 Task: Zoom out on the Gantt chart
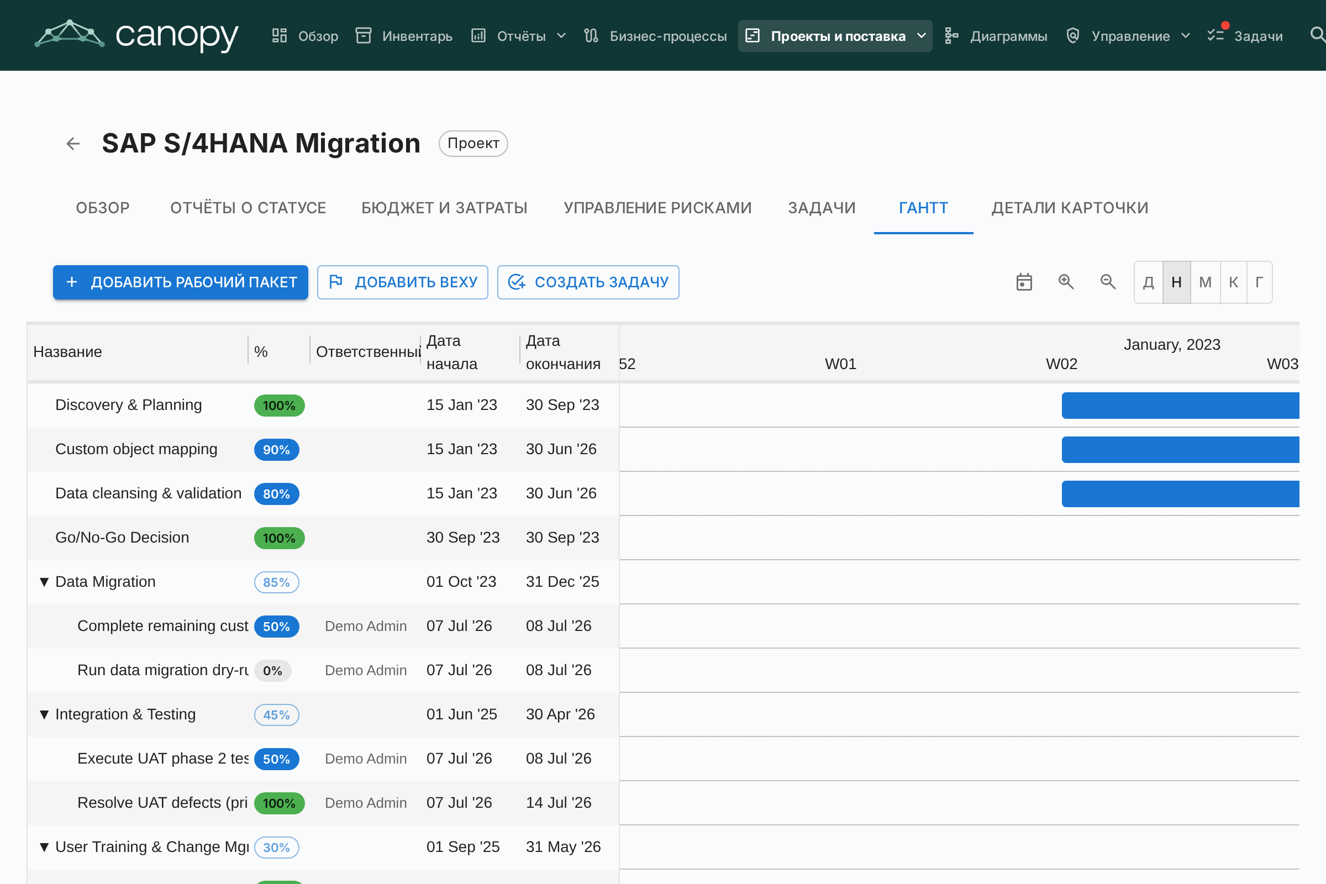[1108, 282]
